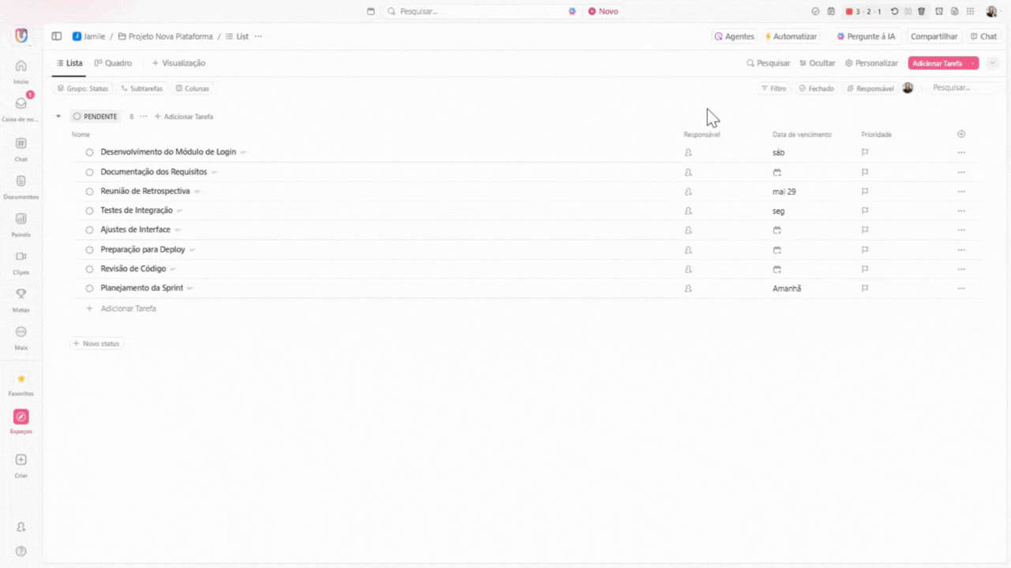Click the Compartilhar button

tap(934, 36)
